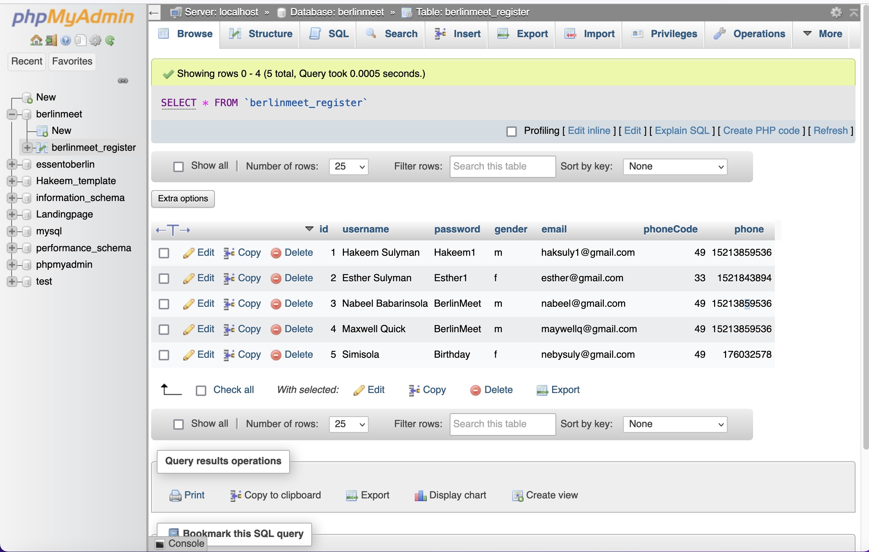Enable top Show all checkbox
Screen dimensions: 869x552
[179, 166]
